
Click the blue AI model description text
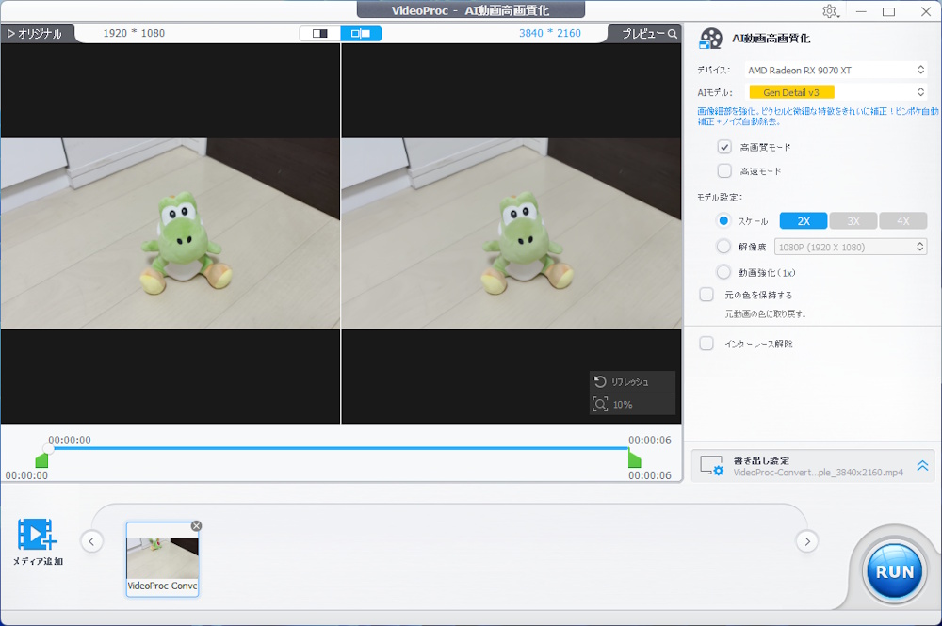click(818, 117)
